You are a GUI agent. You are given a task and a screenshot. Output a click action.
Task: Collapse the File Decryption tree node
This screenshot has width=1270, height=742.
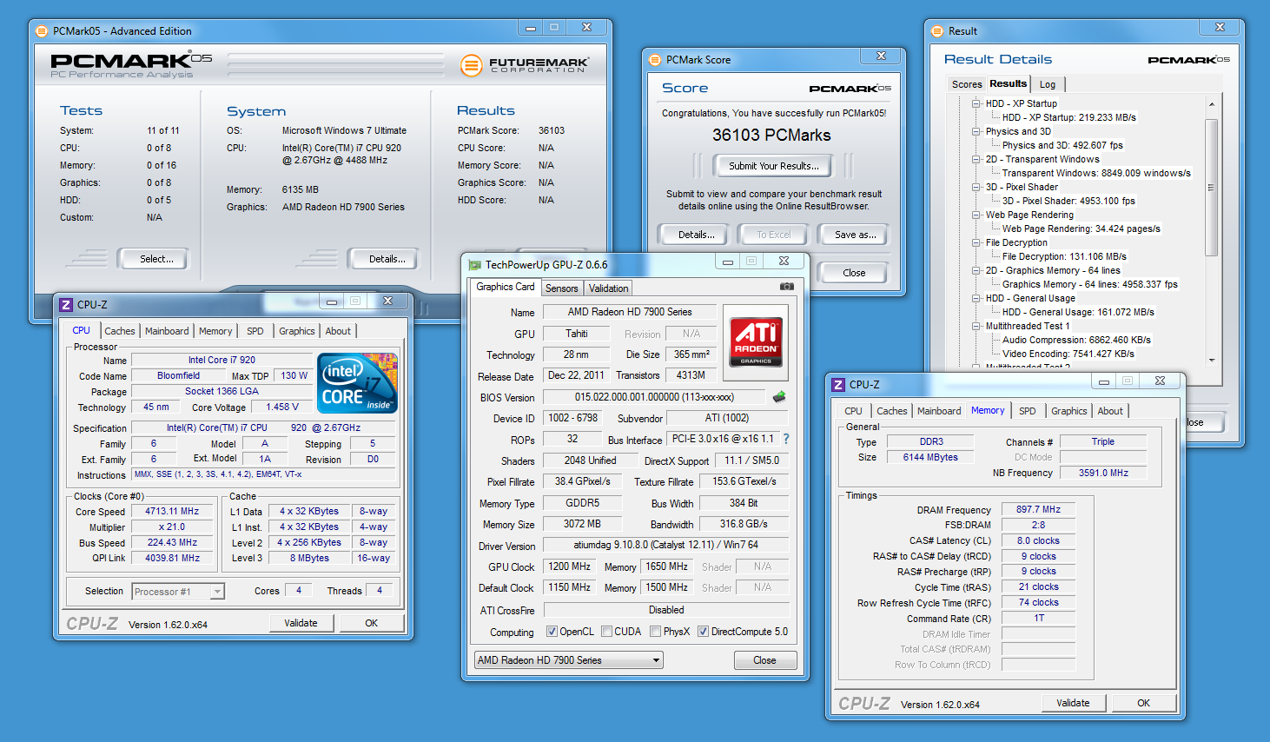(x=976, y=242)
